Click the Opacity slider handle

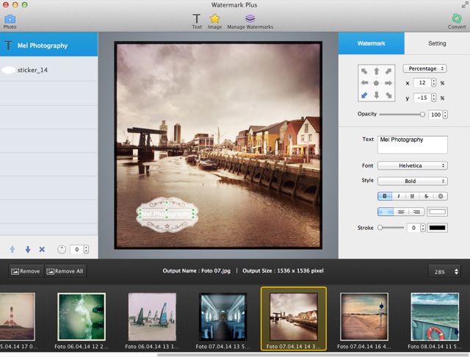click(x=422, y=114)
